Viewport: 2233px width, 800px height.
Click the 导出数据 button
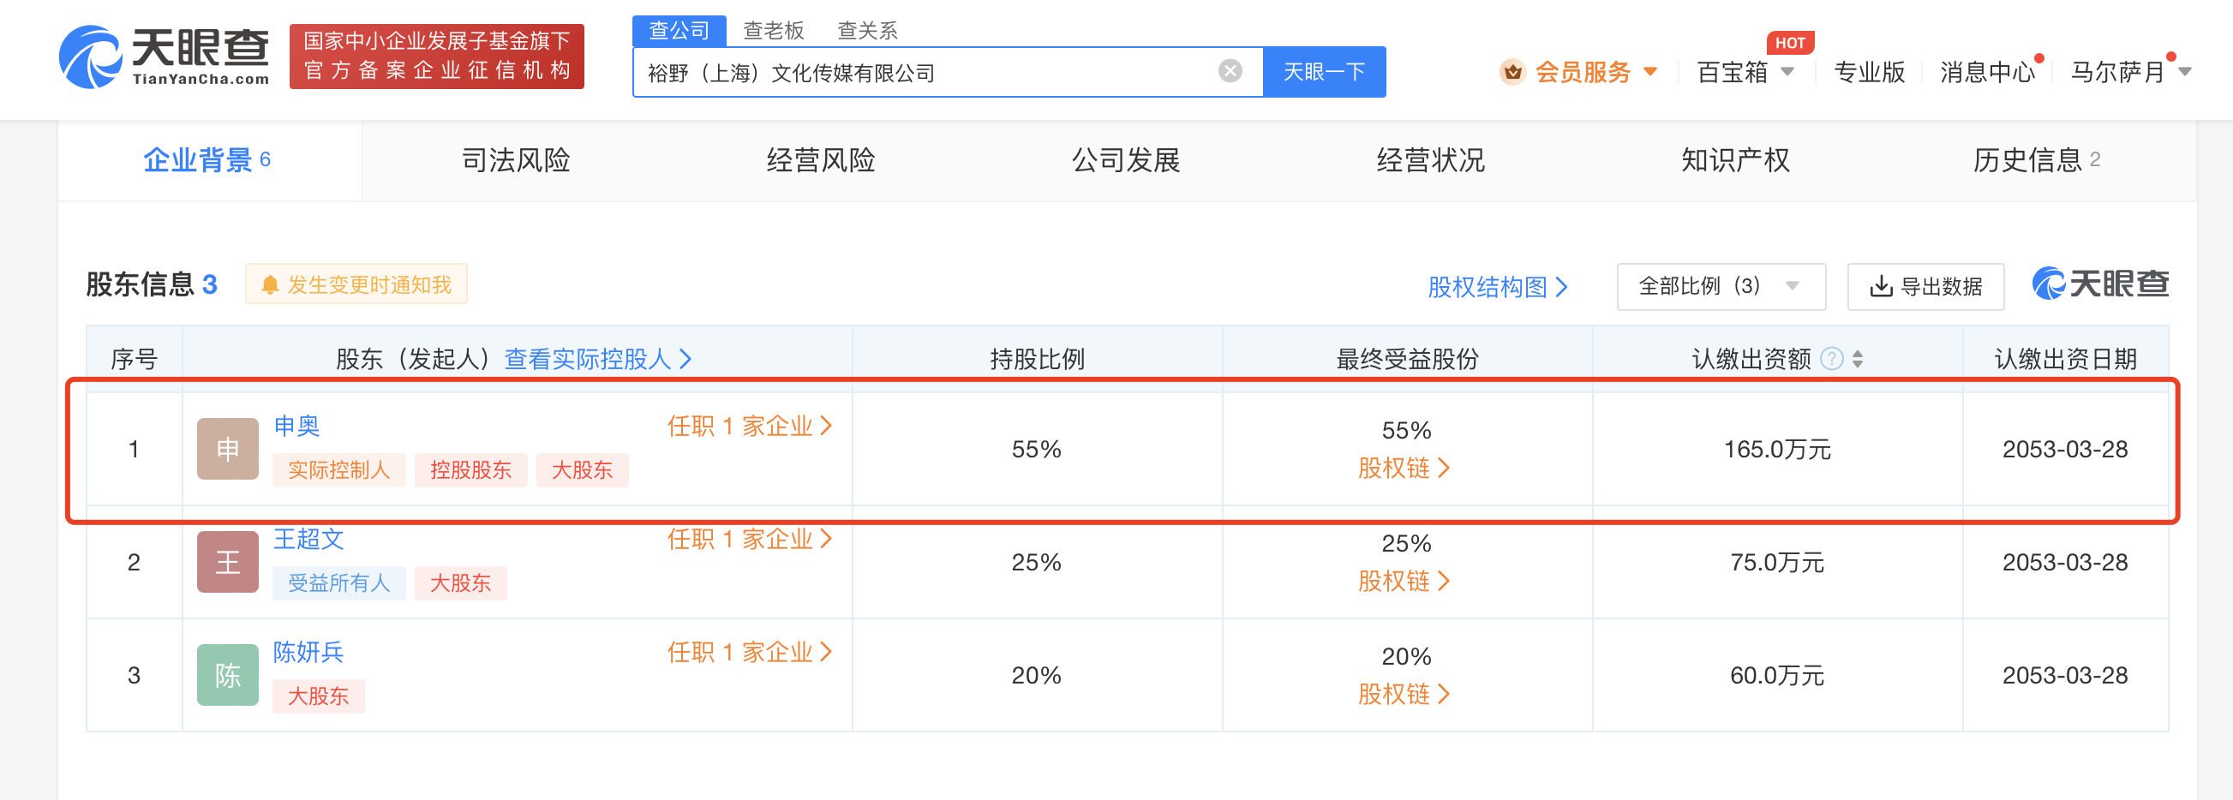pos(1925,286)
